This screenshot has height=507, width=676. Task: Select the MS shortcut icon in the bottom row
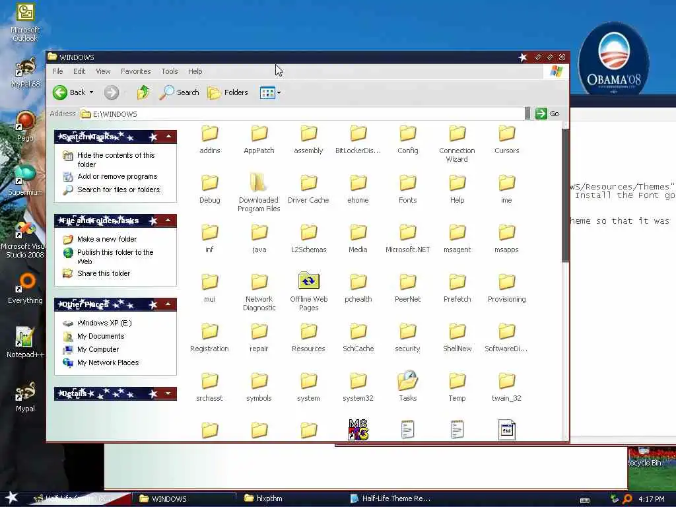pyautogui.click(x=358, y=429)
